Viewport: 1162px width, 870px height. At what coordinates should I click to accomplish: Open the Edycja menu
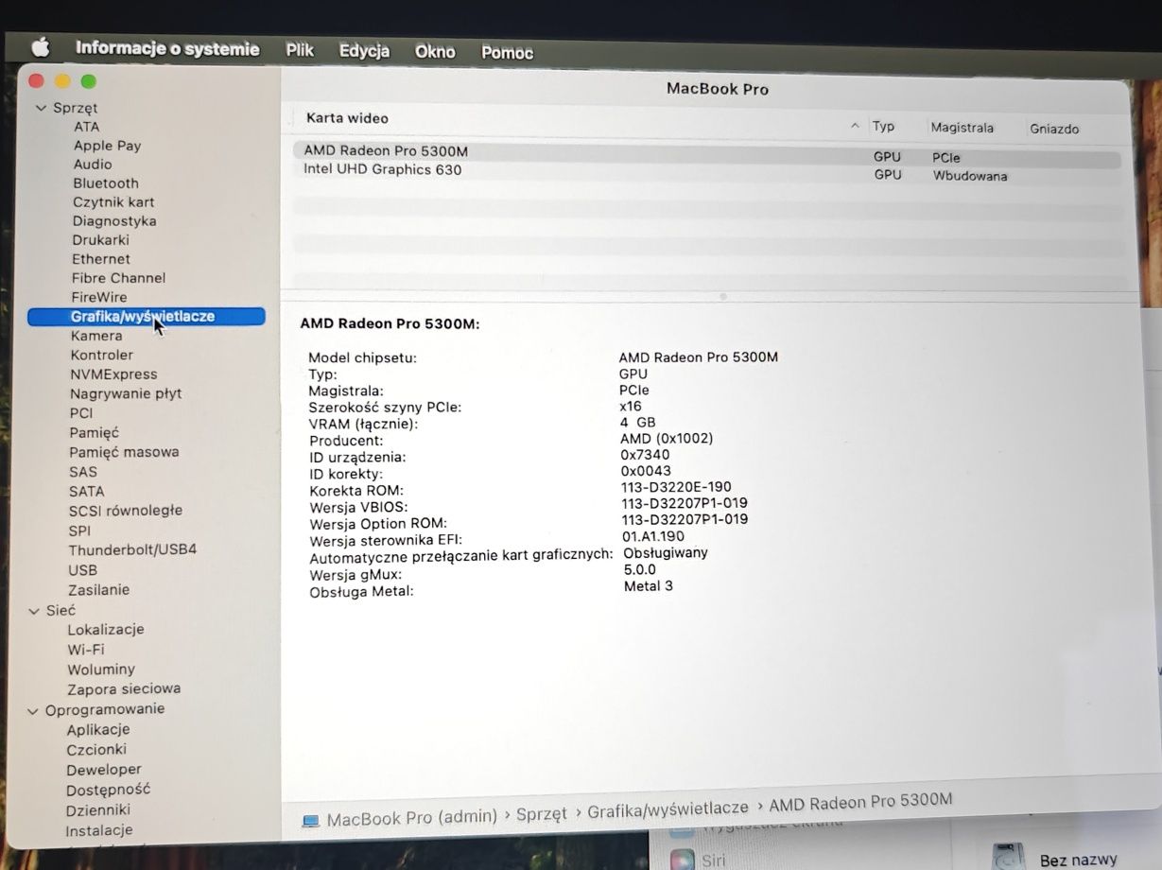(x=364, y=51)
